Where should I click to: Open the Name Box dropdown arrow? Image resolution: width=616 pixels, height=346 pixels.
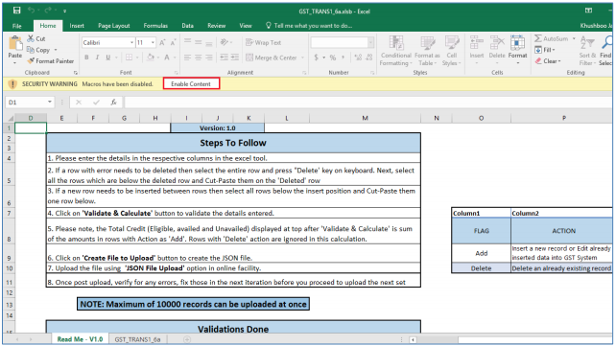pos(50,102)
